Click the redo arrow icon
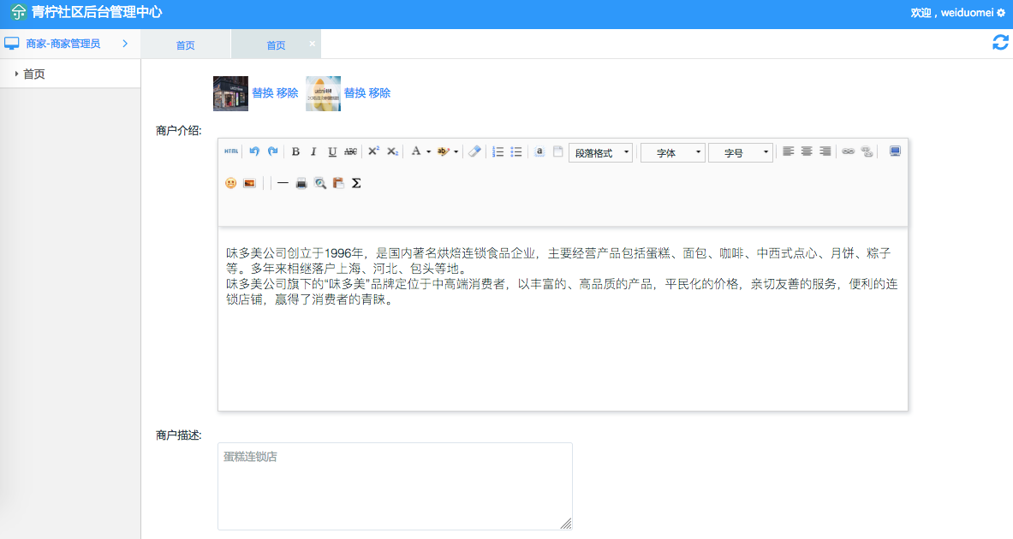 [x=272, y=151]
